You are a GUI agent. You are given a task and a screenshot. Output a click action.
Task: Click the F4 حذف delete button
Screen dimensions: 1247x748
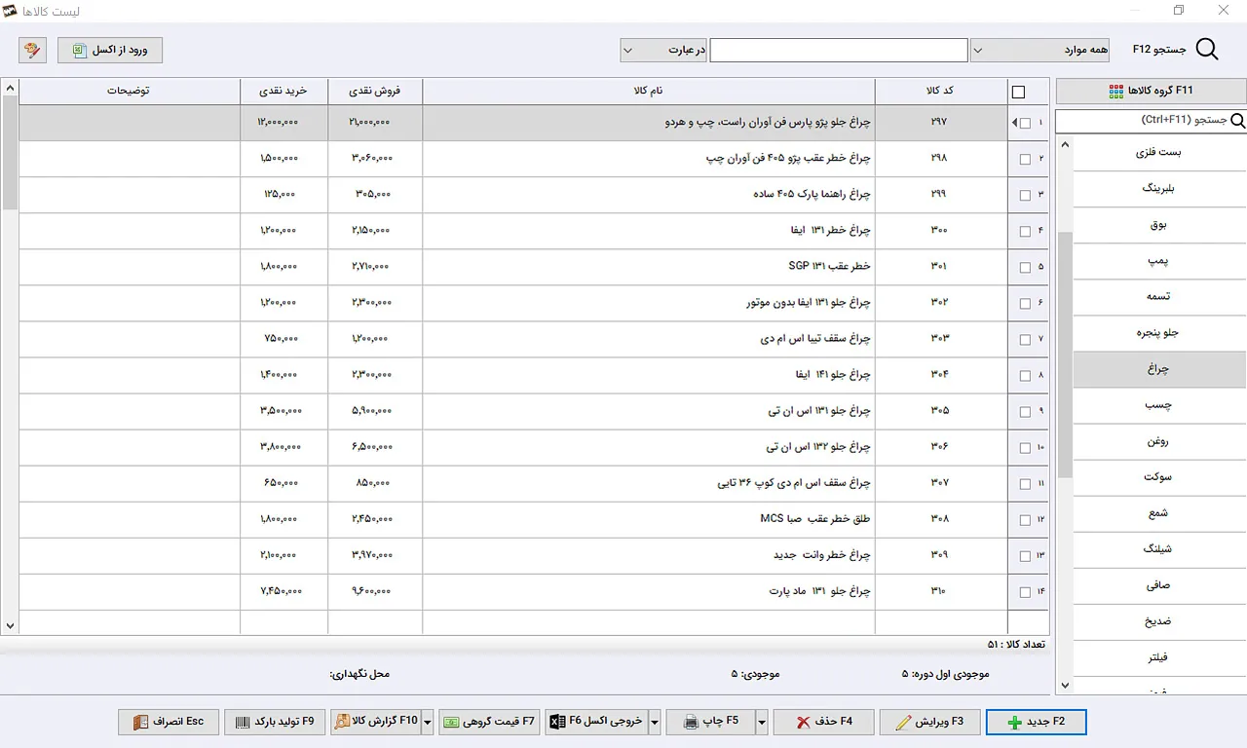823,722
